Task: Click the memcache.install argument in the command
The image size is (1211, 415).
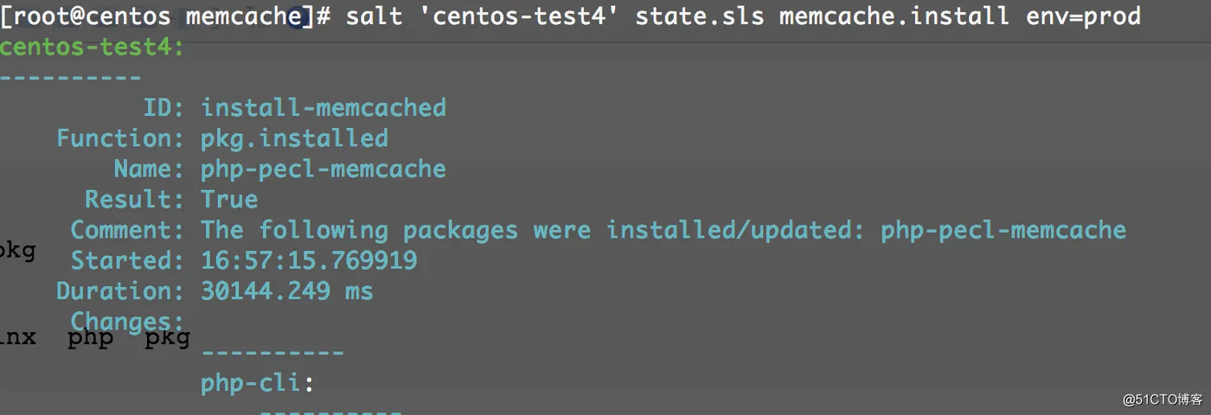Action: point(894,16)
